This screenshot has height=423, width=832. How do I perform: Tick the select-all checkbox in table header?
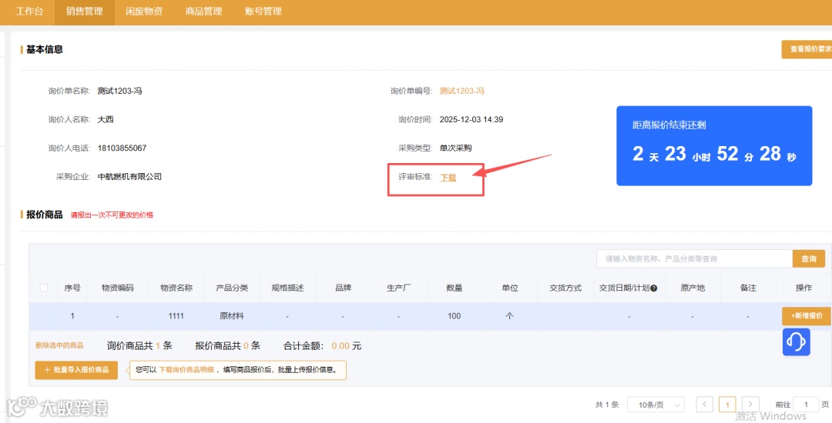click(x=43, y=288)
